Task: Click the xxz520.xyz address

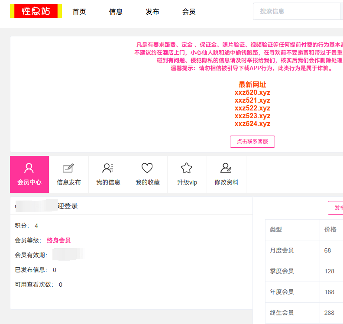Action: [252, 93]
